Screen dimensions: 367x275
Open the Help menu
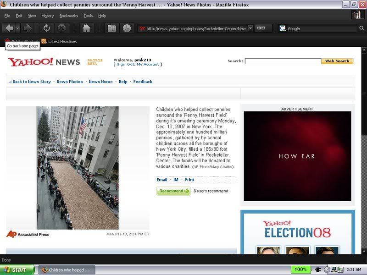pos(102,16)
